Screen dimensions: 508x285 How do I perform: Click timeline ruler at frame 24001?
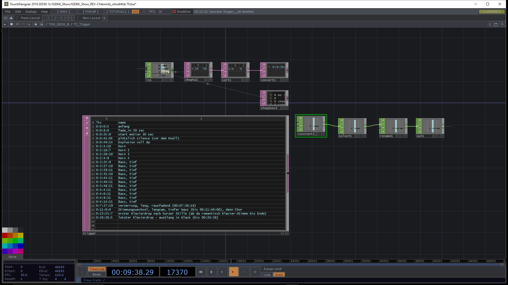[295, 261]
